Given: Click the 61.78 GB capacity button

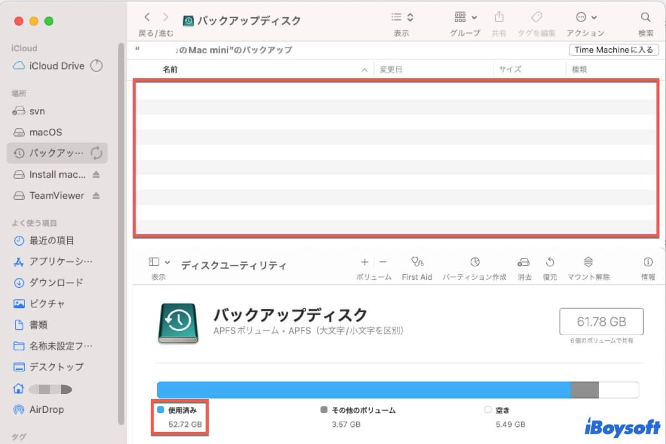Looking at the screenshot, I should [601, 321].
